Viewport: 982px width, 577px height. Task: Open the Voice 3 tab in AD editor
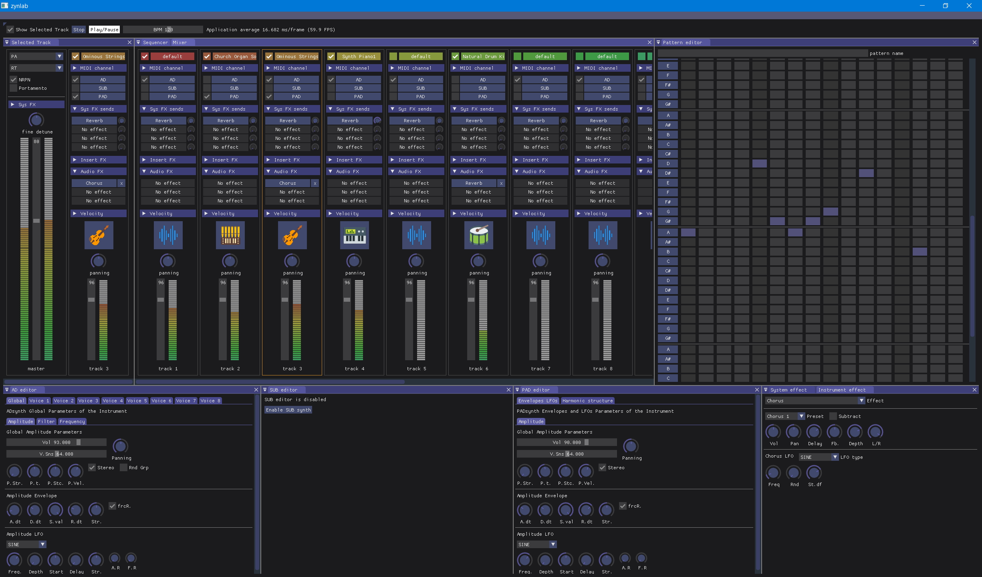pos(88,401)
